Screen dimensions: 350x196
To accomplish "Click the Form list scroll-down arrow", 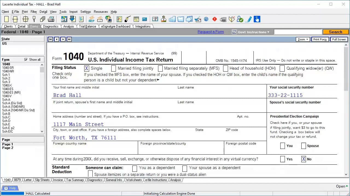I will point(42,131).
